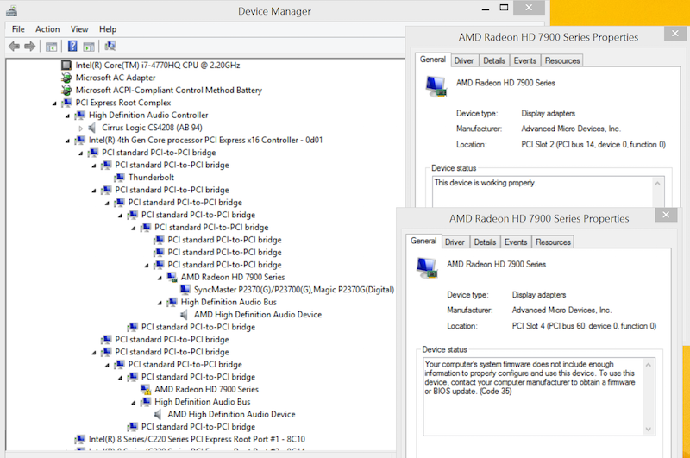The image size is (690, 458).
Task: Click the Scan for hardware changes icon
Action: pos(110,46)
